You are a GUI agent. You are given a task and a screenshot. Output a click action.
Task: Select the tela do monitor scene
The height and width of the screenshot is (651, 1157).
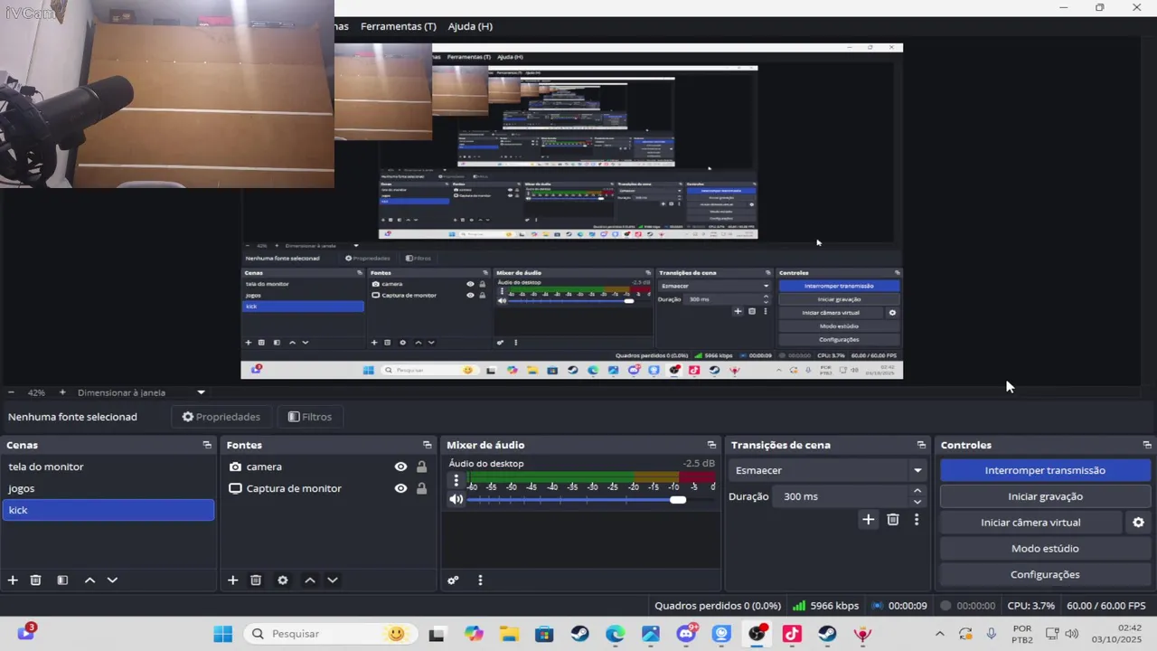click(108, 467)
